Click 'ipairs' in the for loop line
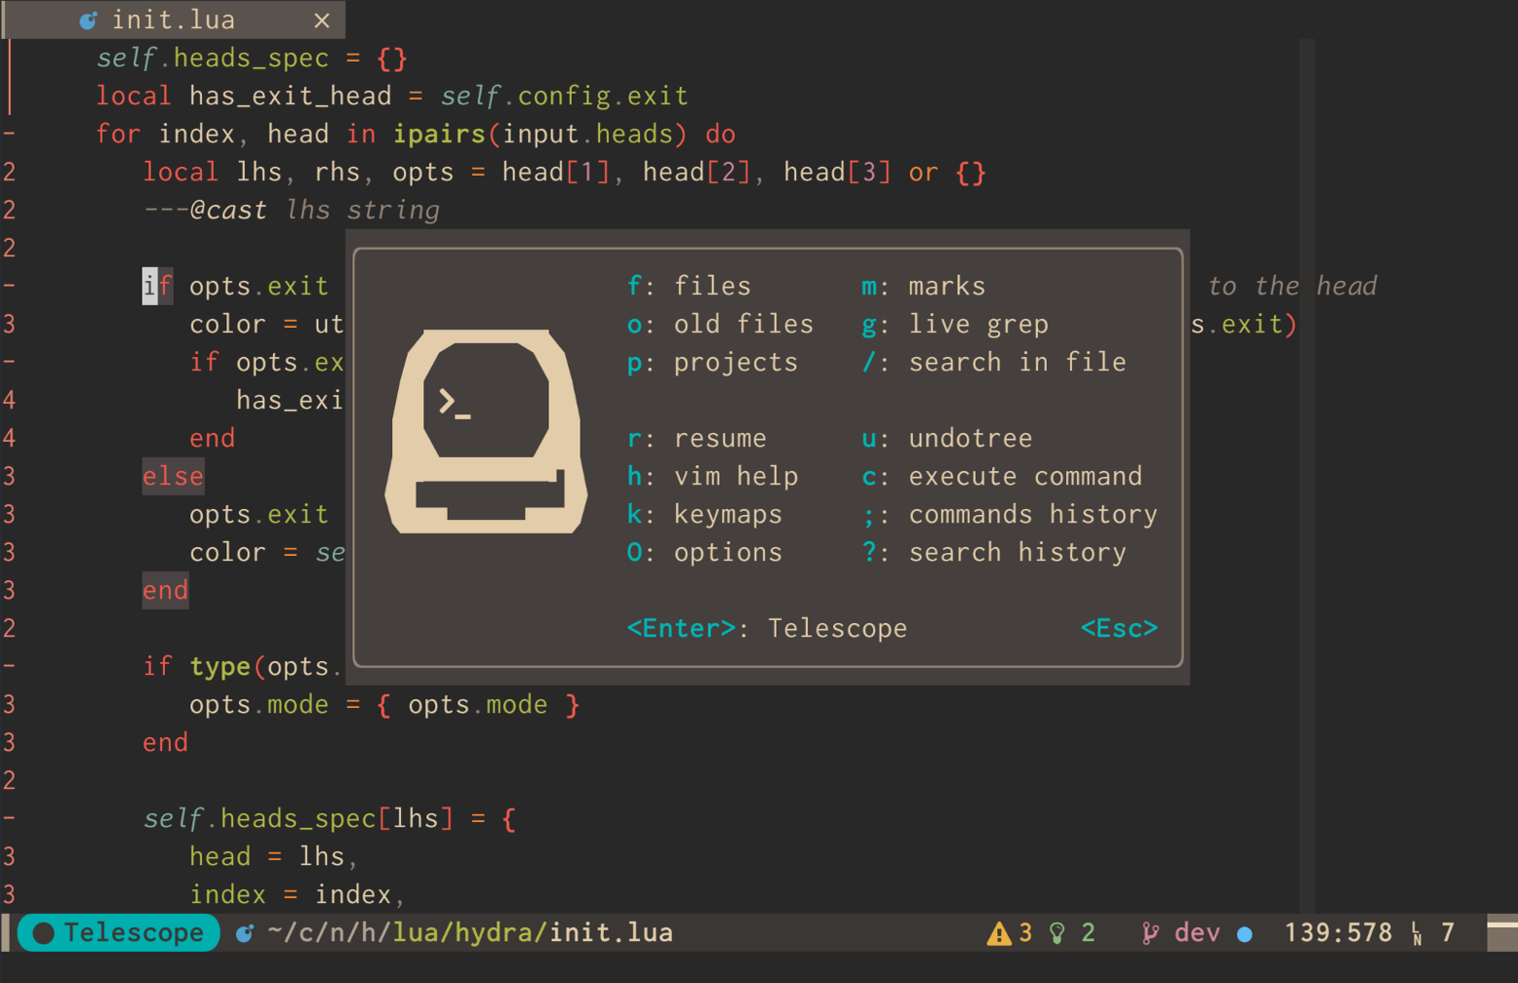Image resolution: width=1518 pixels, height=983 pixels. [439, 134]
